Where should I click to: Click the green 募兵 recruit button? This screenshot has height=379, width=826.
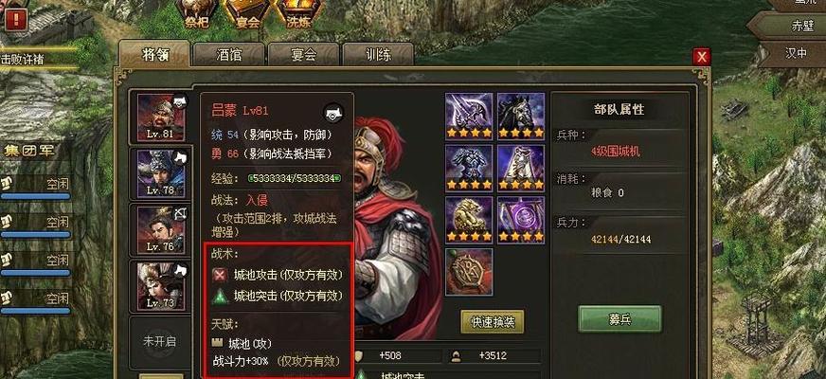(620, 319)
